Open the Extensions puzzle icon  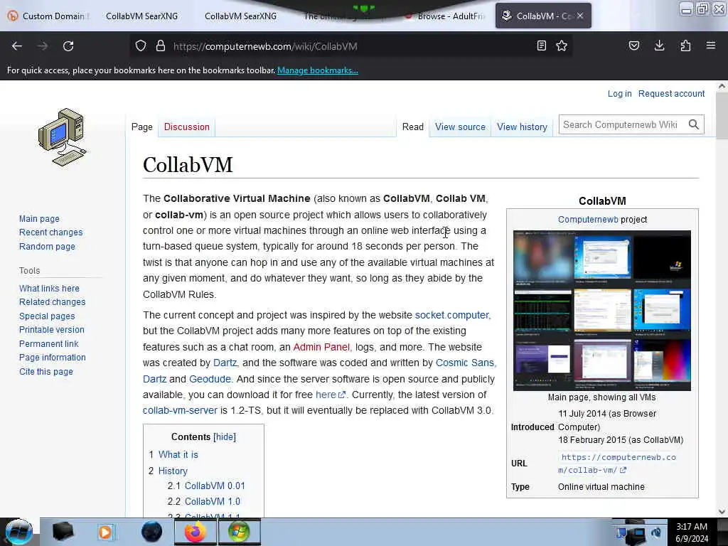[685, 45]
